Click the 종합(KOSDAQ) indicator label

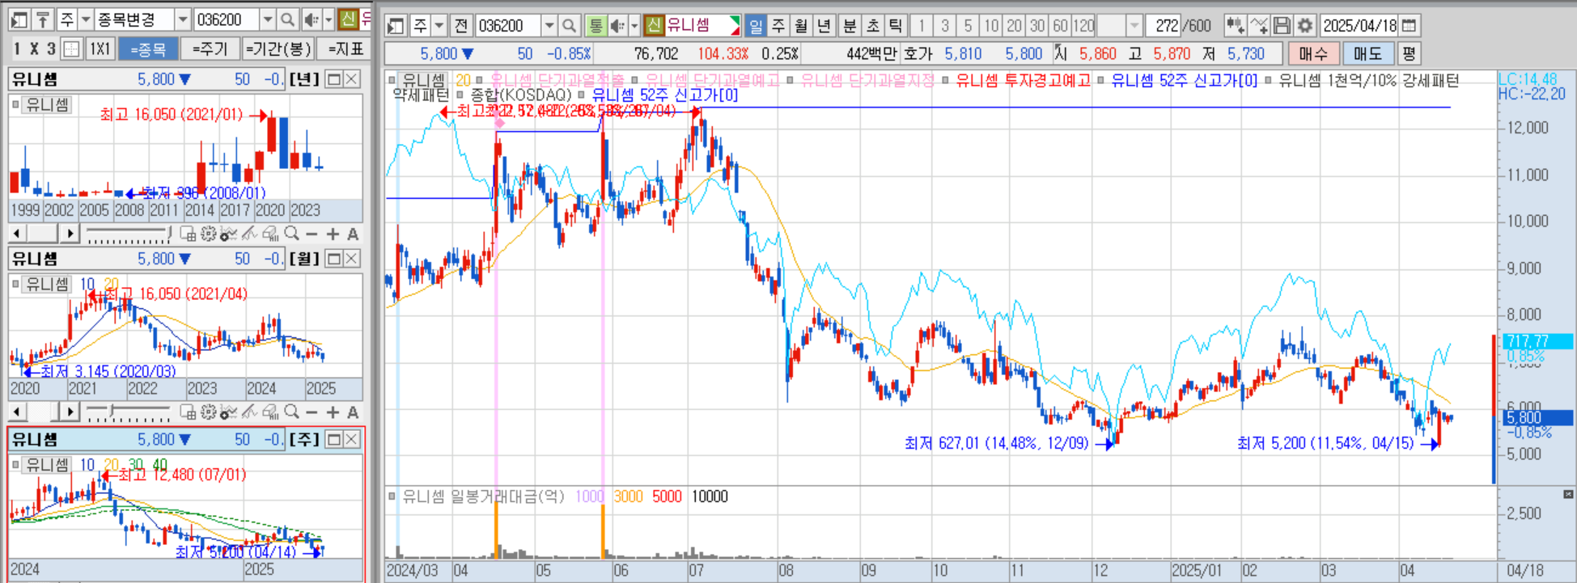[x=520, y=95]
